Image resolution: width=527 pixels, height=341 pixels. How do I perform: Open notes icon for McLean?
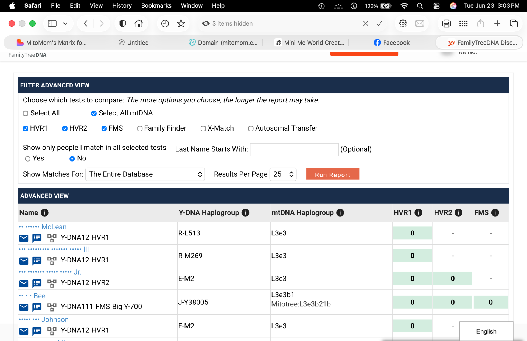click(x=37, y=238)
